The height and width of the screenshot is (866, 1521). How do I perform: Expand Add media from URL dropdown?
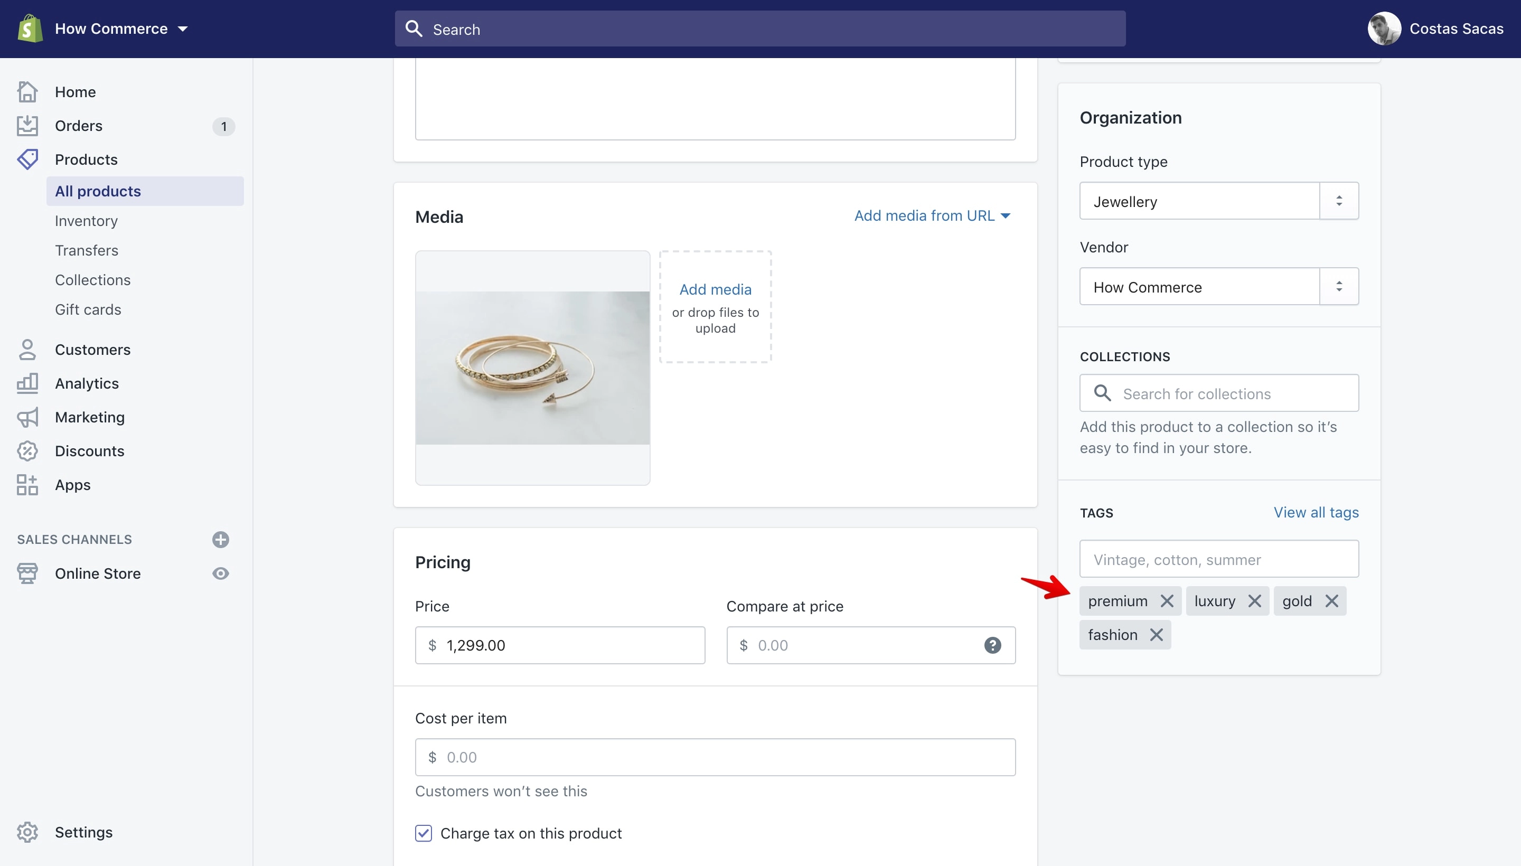(x=932, y=215)
